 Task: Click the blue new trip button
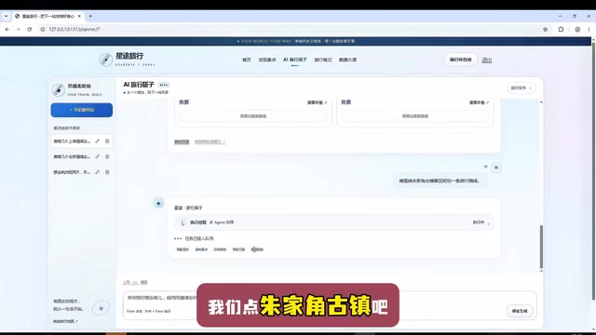coord(82,110)
